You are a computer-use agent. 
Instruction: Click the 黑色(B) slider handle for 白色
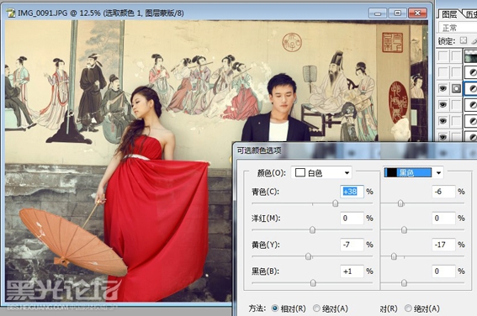click(x=313, y=283)
